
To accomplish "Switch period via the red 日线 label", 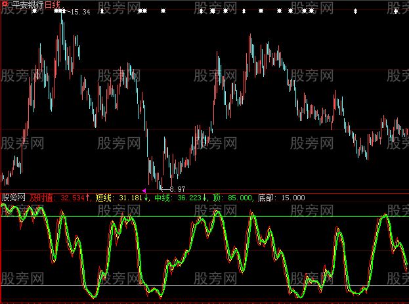I will [x=52, y=4].
